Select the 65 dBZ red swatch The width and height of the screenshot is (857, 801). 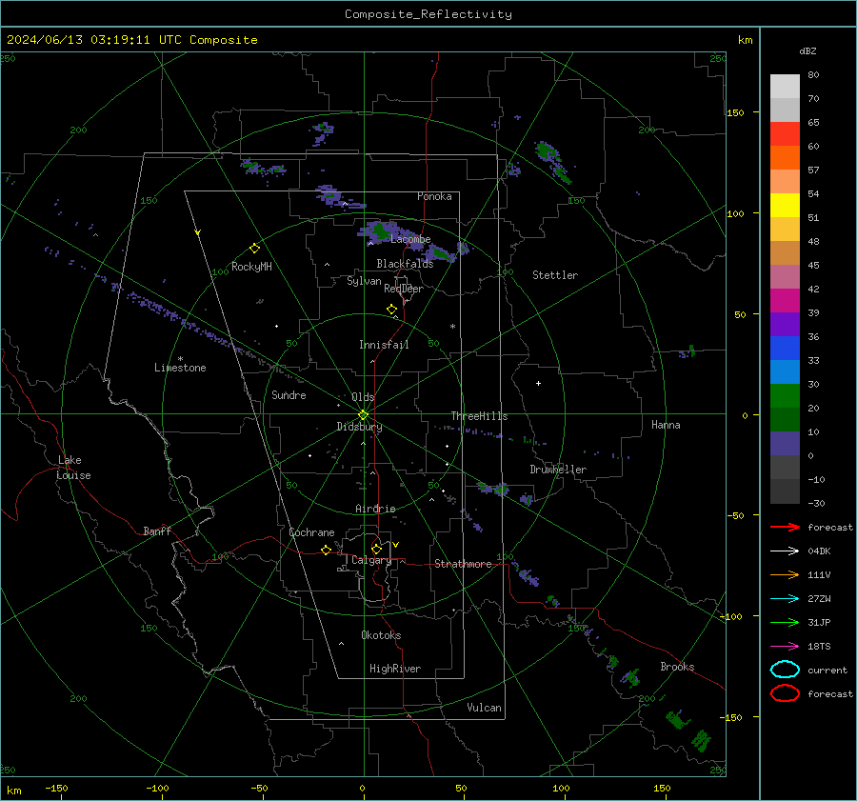coord(785,133)
